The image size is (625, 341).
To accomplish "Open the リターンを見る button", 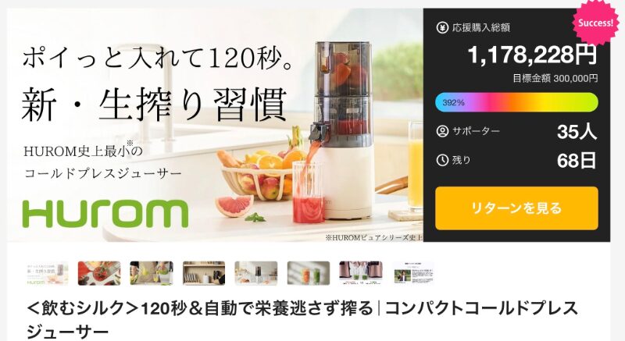I will pyautogui.click(x=516, y=208).
